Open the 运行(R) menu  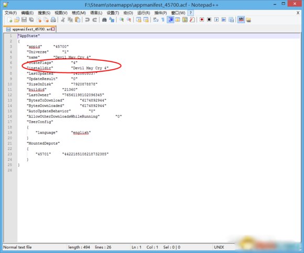tap(144, 13)
